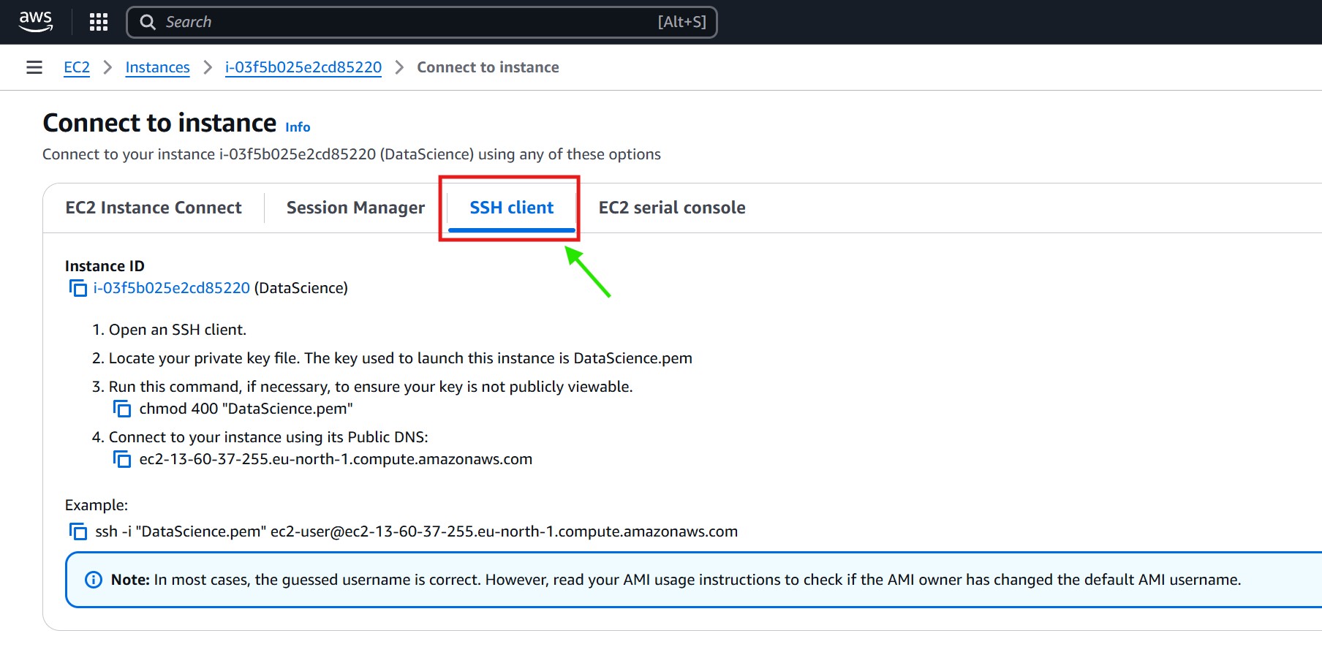Screen dimensions: 1322x655
Task: Click the note info circle icon
Action: [94, 580]
